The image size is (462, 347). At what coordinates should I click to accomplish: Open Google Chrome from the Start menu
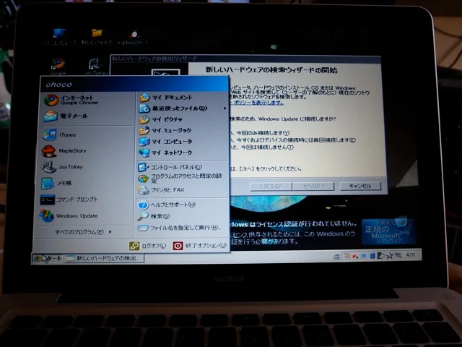click(72, 100)
